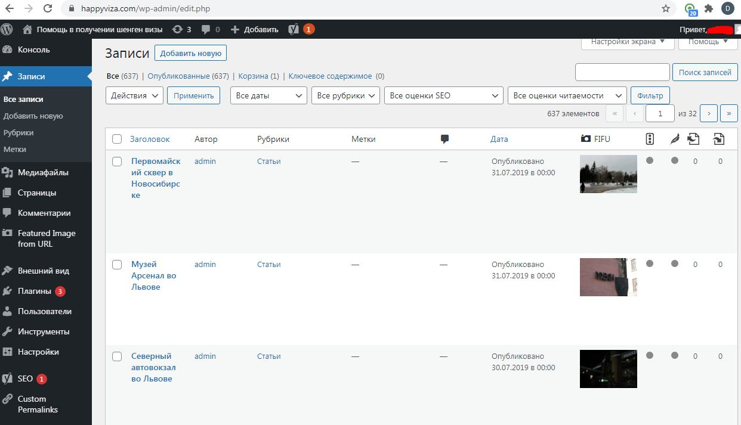Image resolution: width=741 pixels, height=425 pixels.
Task: Open the Все оценки SEO dropdown
Action: pyautogui.click(x=444, y=95)
